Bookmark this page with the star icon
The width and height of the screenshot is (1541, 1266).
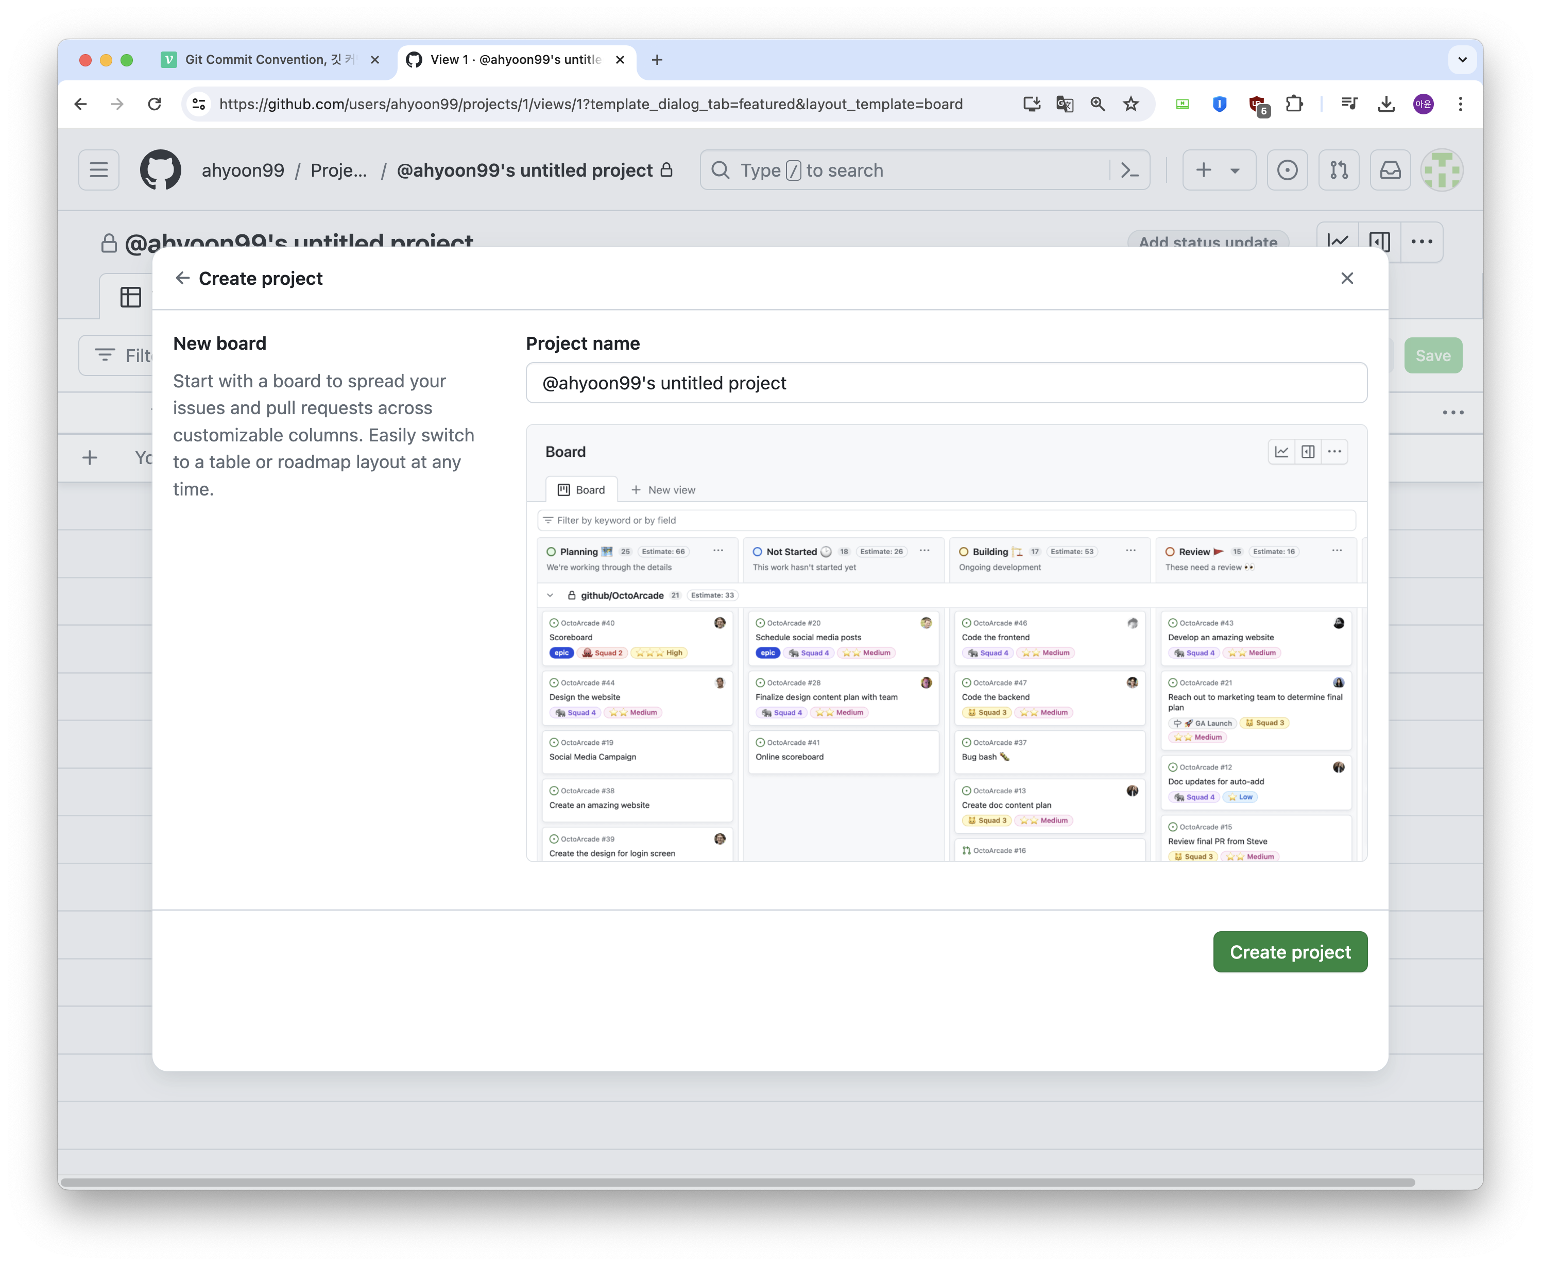point(1131,104)
